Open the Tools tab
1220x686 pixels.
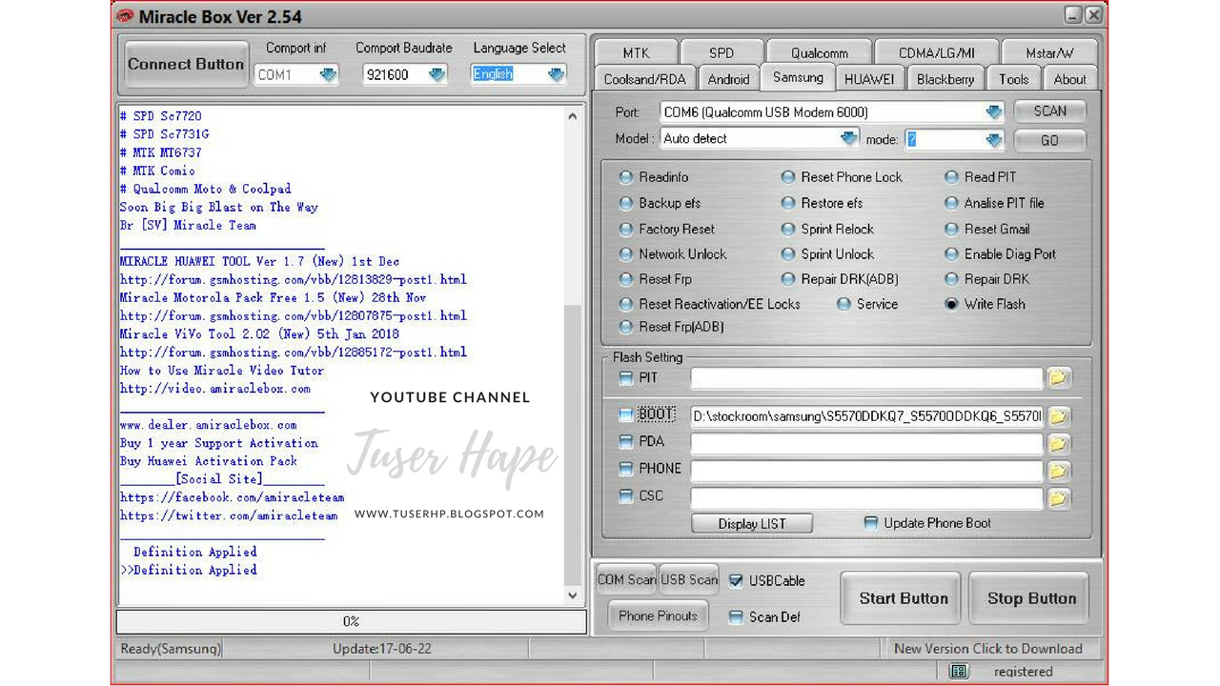point(1014,79)
